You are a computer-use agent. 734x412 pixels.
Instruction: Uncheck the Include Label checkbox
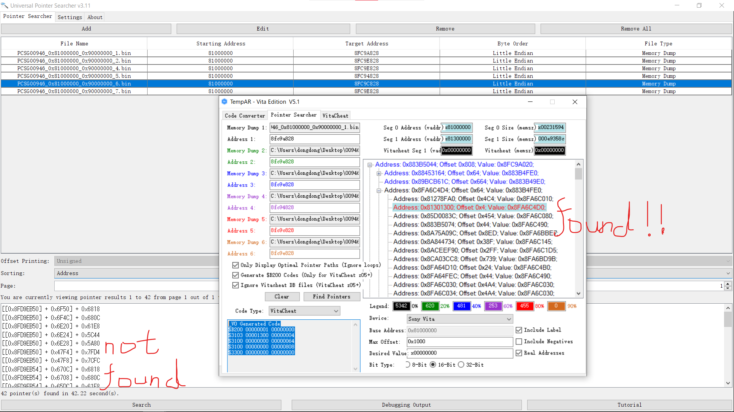pyautogui.click(x=519, y=330)
